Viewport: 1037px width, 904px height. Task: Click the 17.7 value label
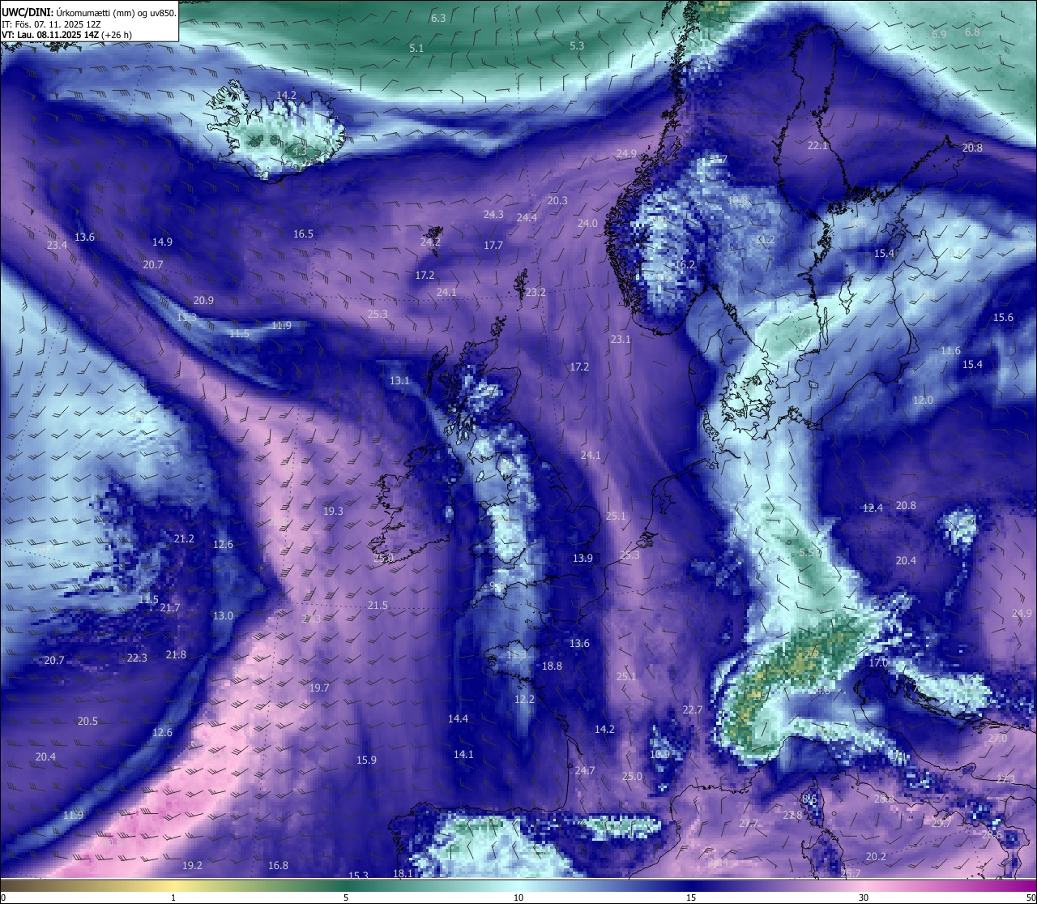point(493,246)
